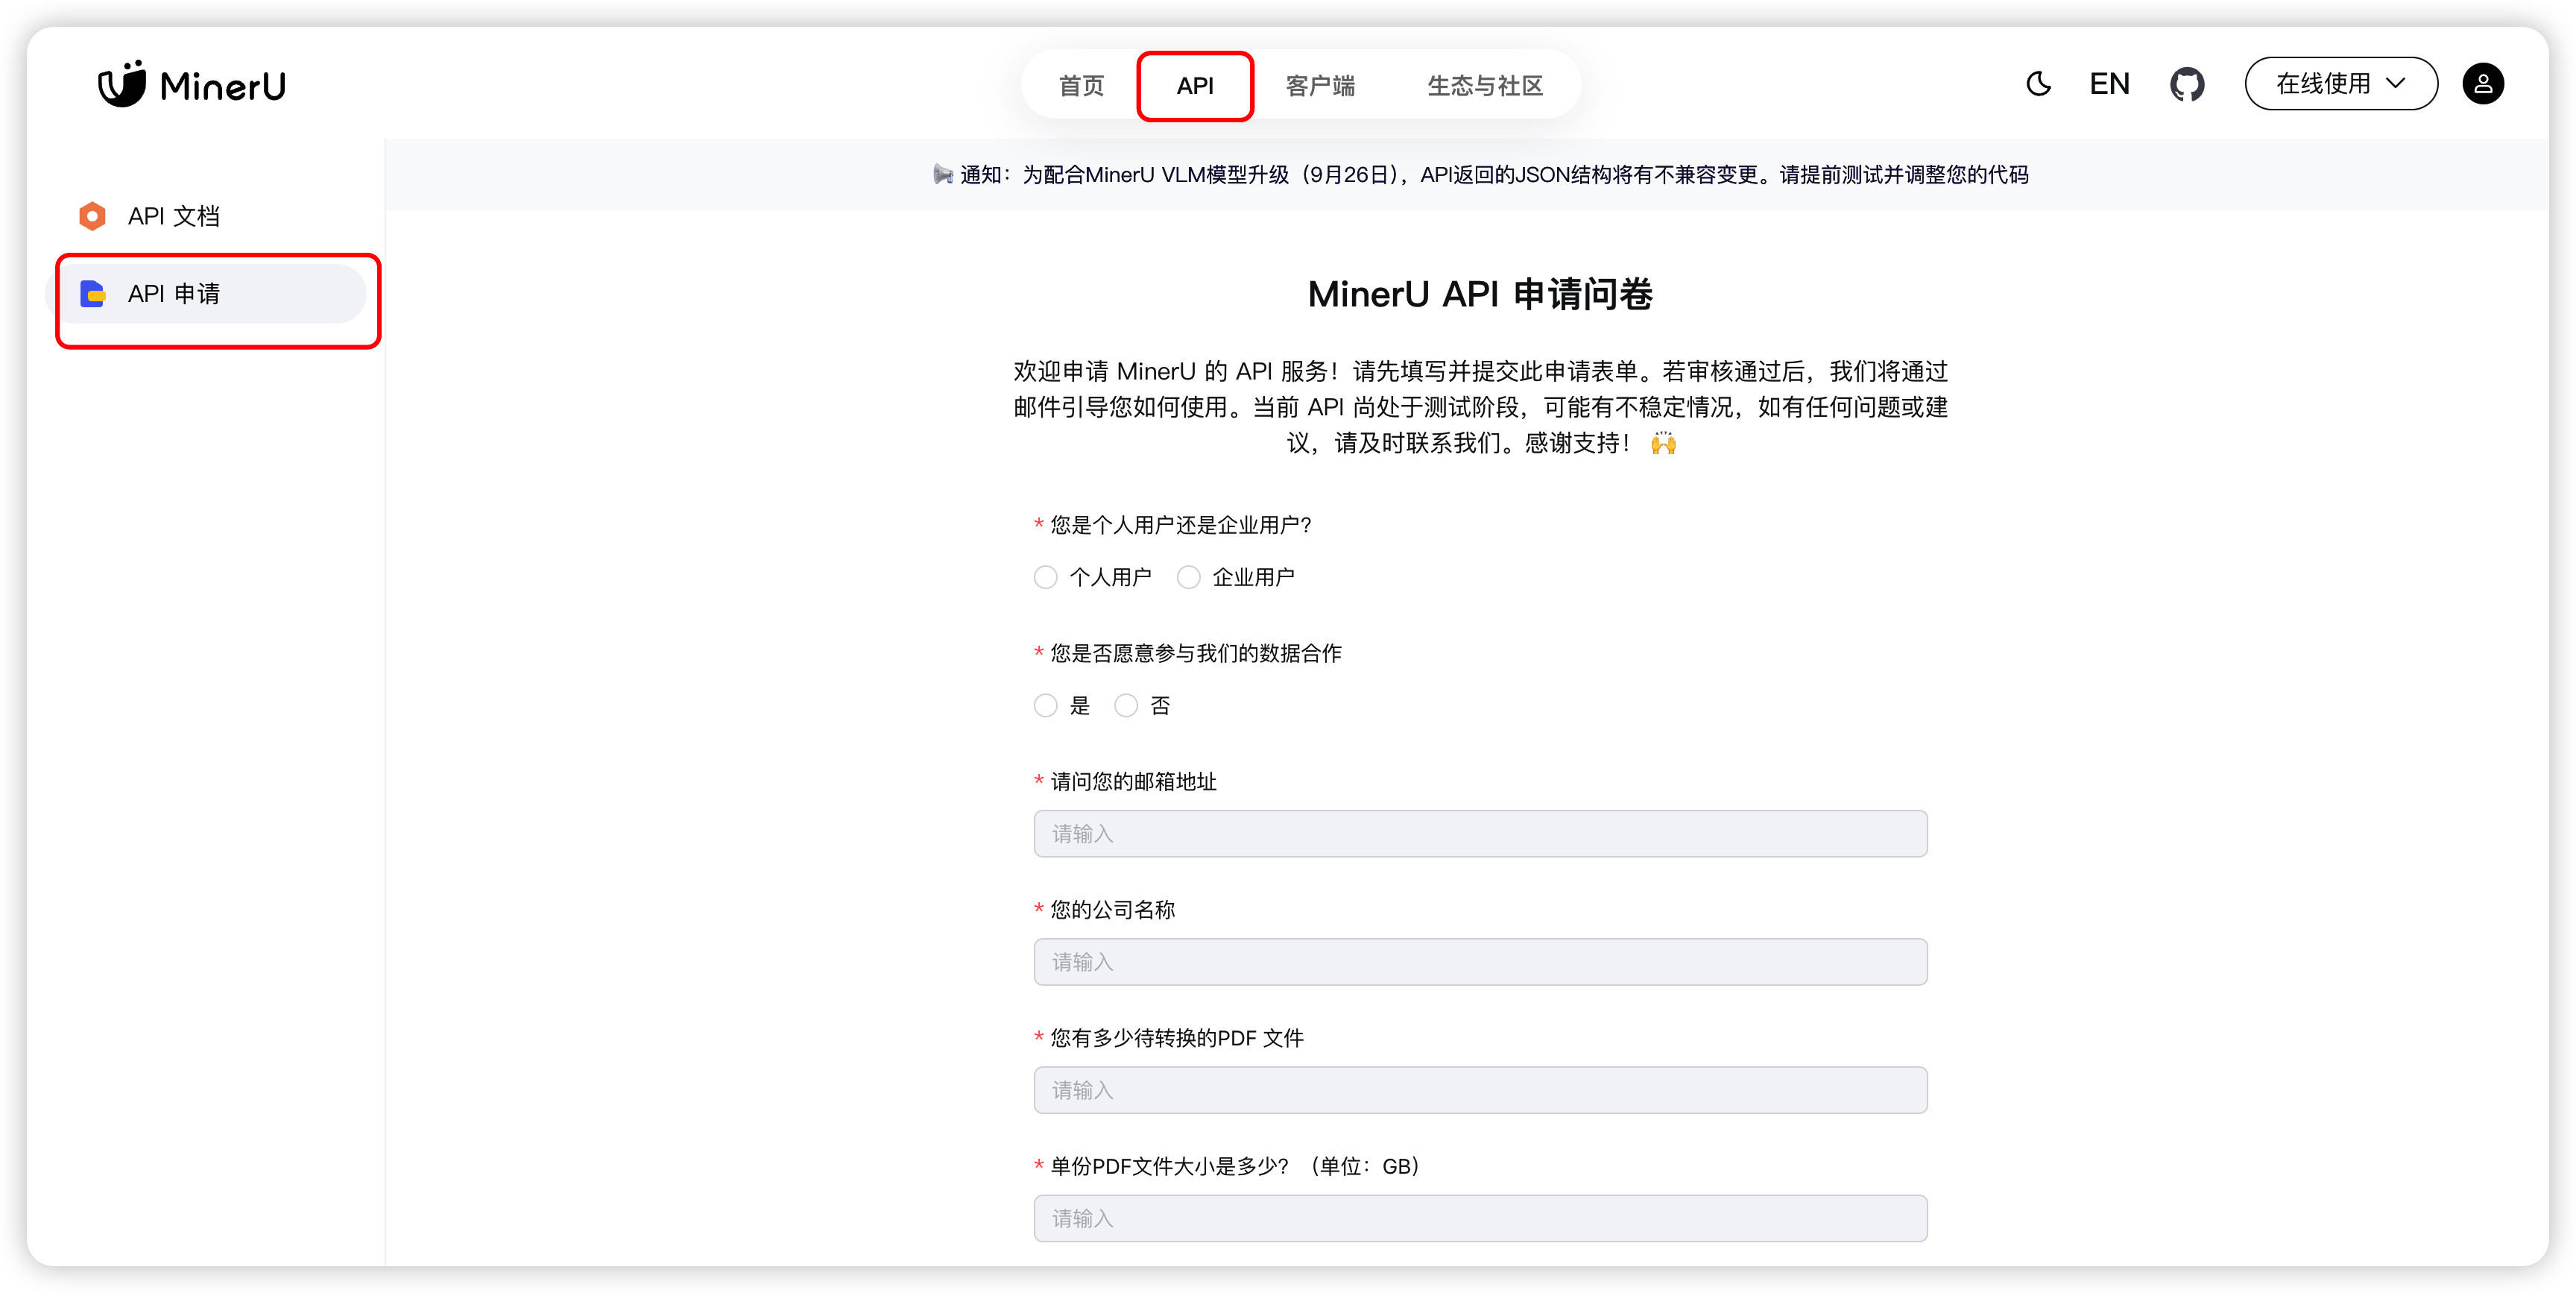The image size is (2576, 1293).
Task: Switch to the 客户端 tab
Action: 1320,86
